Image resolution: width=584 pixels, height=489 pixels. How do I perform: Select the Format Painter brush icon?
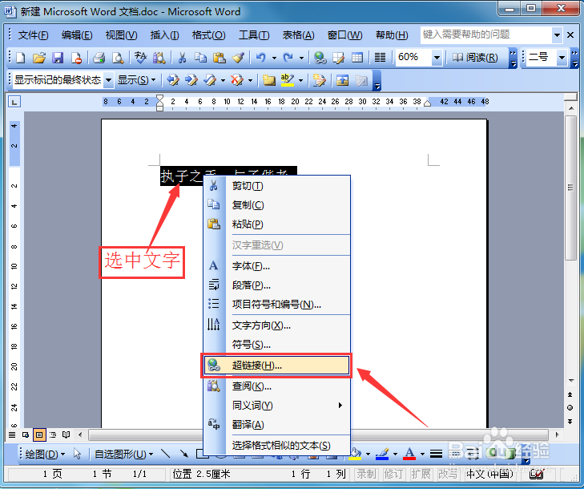(238, 58)
